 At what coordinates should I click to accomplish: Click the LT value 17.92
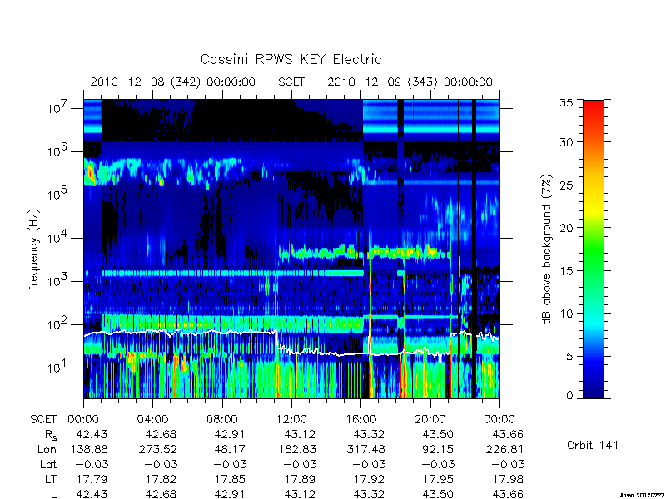(x=369, y=480)
